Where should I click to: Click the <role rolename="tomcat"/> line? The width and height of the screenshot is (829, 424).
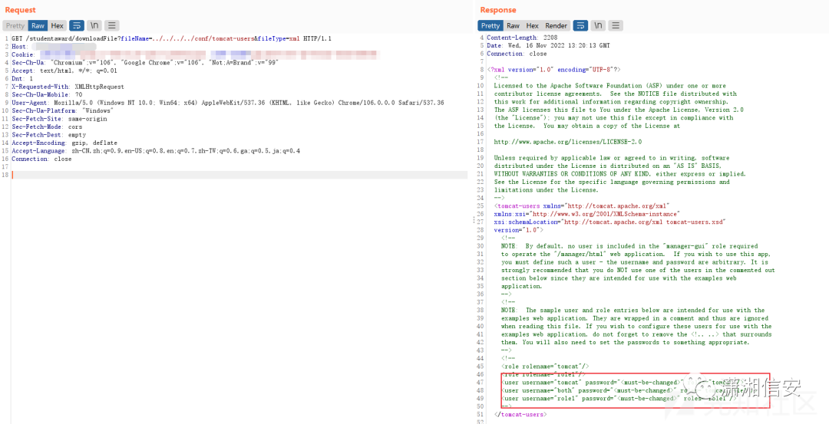pos(545,366)
